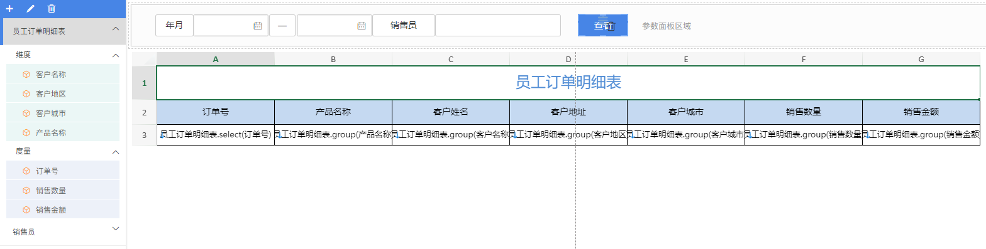Screen dimensions: 986x249
Task: Click the group(产品名称) formula cell
Action: (x=333, y=134)
